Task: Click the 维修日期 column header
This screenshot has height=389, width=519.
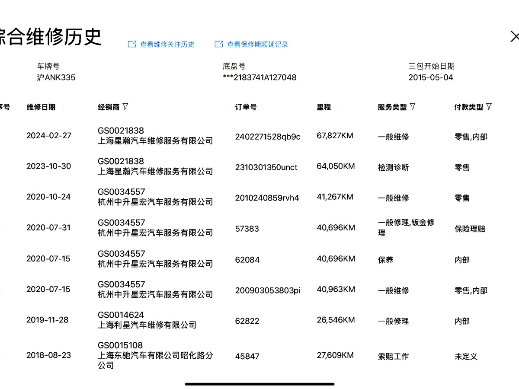Action: point(41,107)
